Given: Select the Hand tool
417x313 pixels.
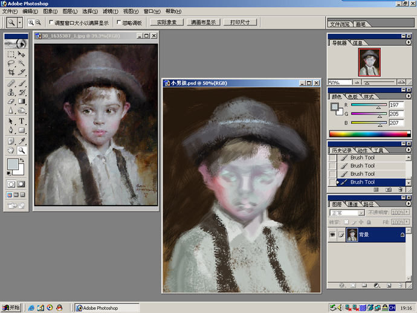Looking at the screenshot, I should pyautogui.click(x=11, y=150).
